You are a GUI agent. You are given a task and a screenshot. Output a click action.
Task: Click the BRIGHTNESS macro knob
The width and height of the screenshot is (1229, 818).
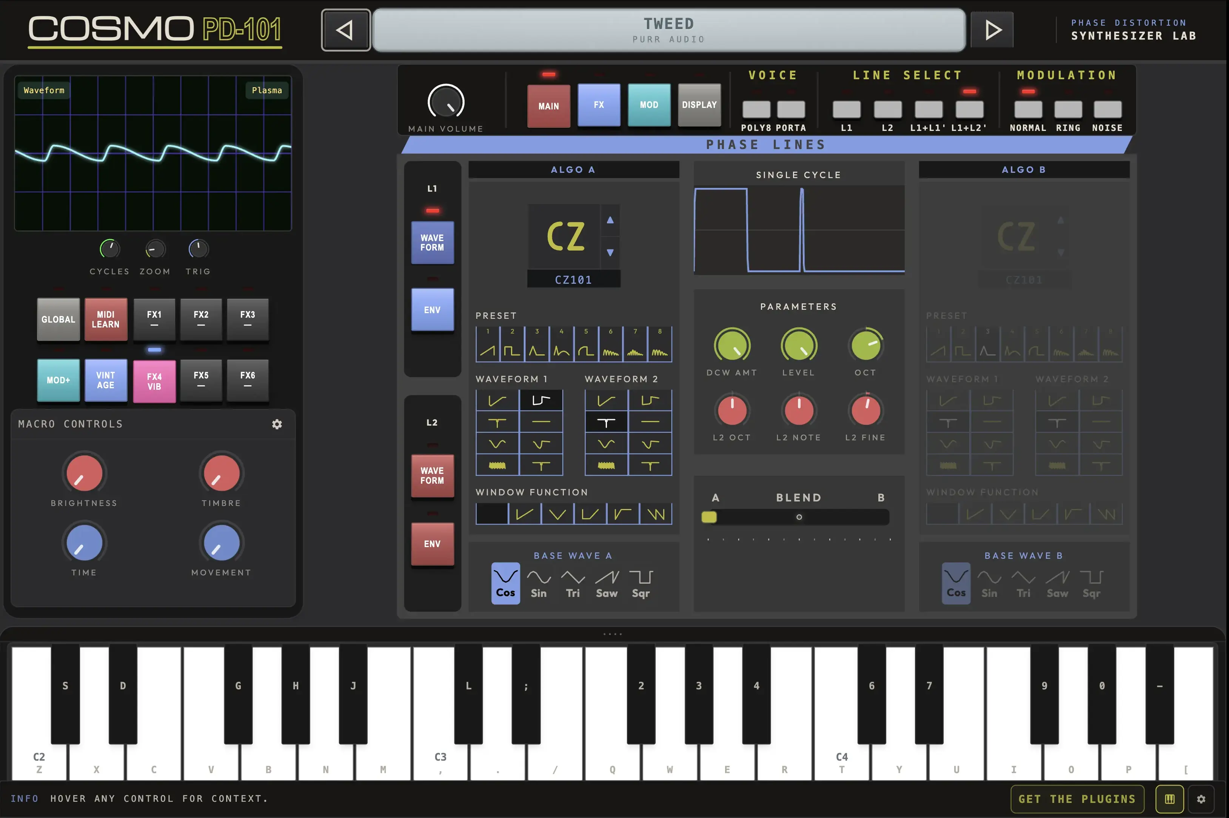tap(84, 474)
